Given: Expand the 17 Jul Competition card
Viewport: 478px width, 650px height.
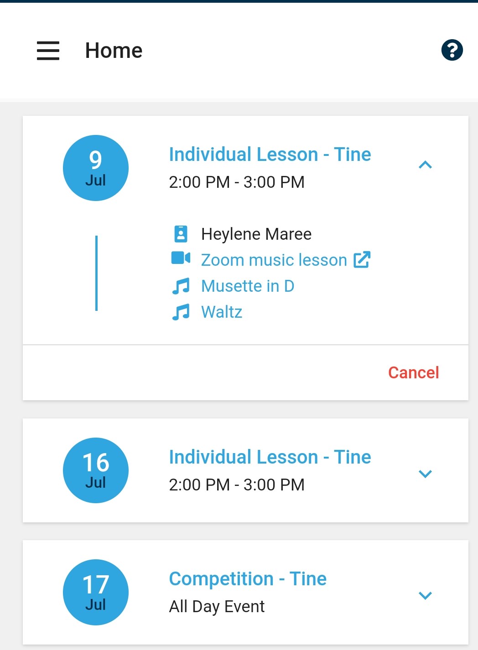Looking at the screenshot, I should tap(425, 595).
